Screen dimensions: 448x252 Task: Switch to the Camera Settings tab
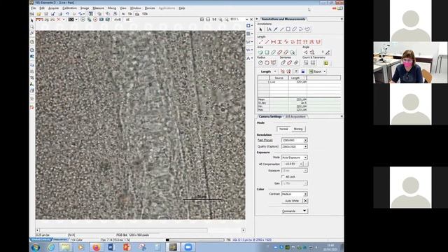(269, 117)
